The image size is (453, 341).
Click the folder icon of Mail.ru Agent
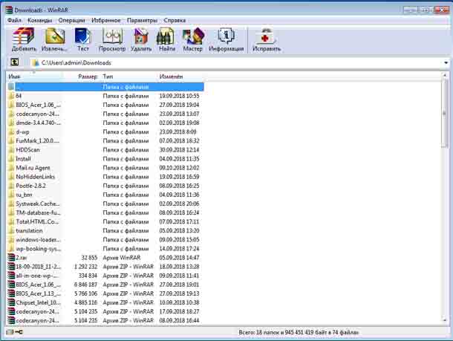click(x=11, y=168)
